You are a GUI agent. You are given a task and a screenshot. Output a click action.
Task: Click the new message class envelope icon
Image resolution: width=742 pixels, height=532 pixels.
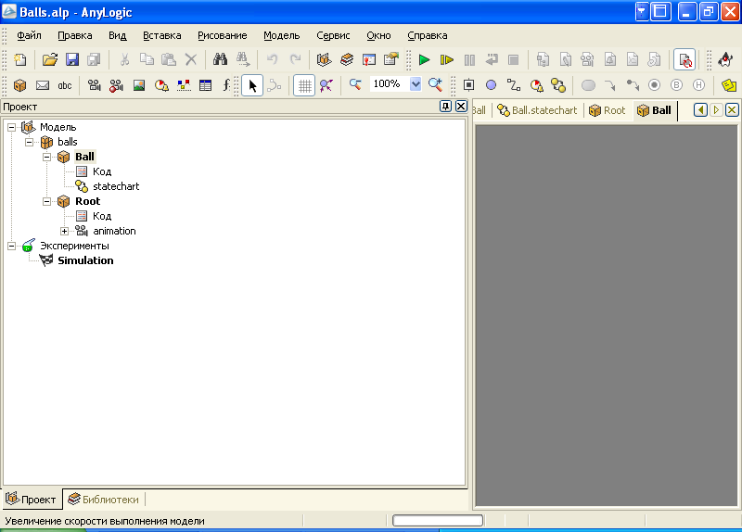[x=43, y=85]
